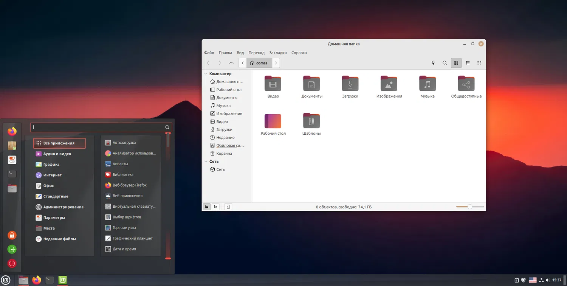Select the Изображения folder icon in the file pane
The height and width of the screenshot is (286, 567).
coord(389,84)
